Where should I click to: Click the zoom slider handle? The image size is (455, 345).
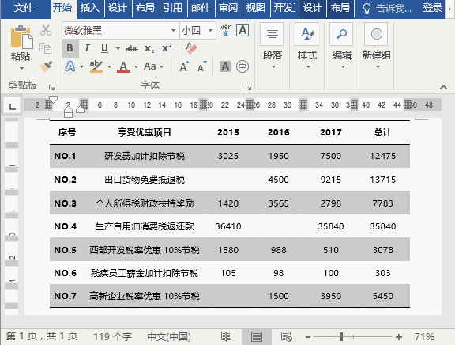341,337
